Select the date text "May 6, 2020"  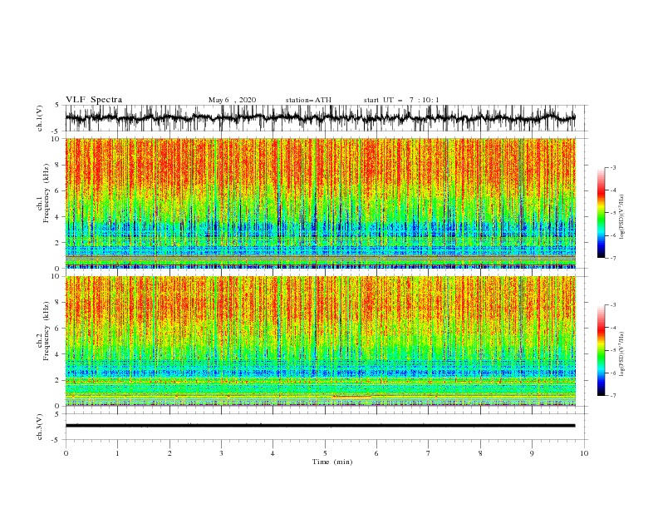(232, 100)
